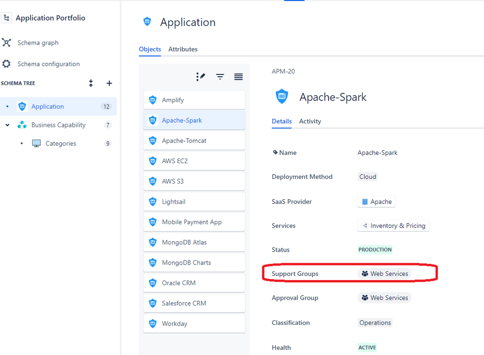Select the Oracle CRM object
Screen dimensions: 484x355
[194, 283]
